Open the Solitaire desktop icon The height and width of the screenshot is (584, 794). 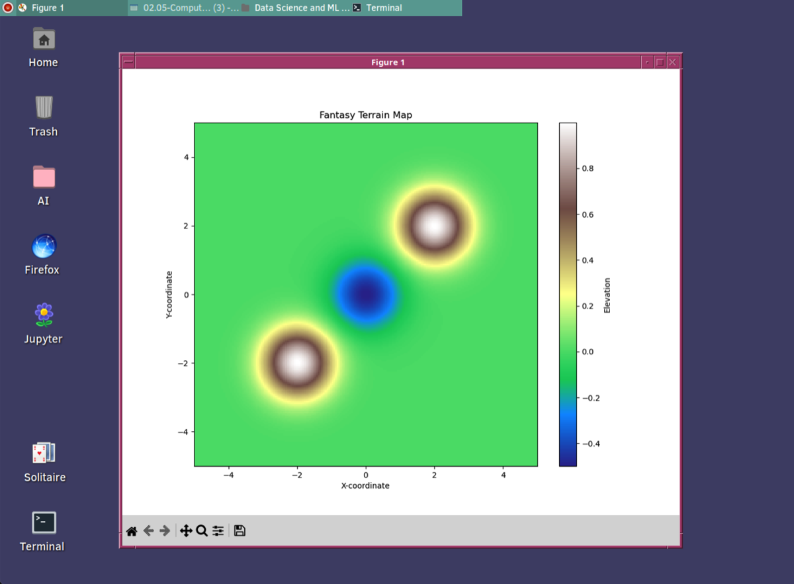[44, 454]
